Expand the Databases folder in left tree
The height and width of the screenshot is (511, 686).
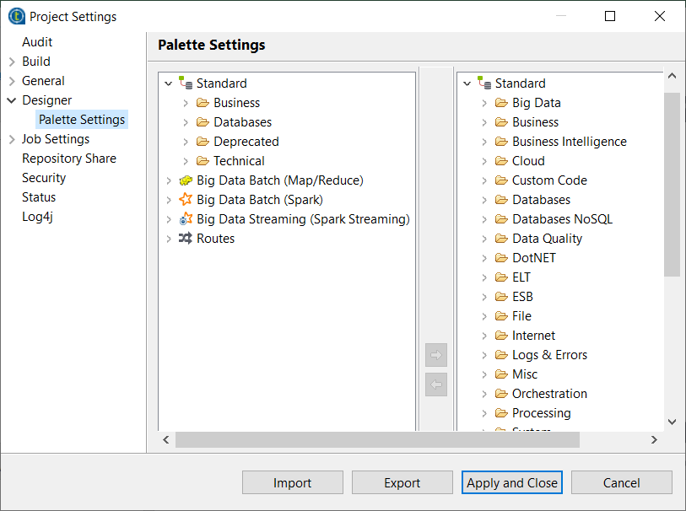(186, 122)
